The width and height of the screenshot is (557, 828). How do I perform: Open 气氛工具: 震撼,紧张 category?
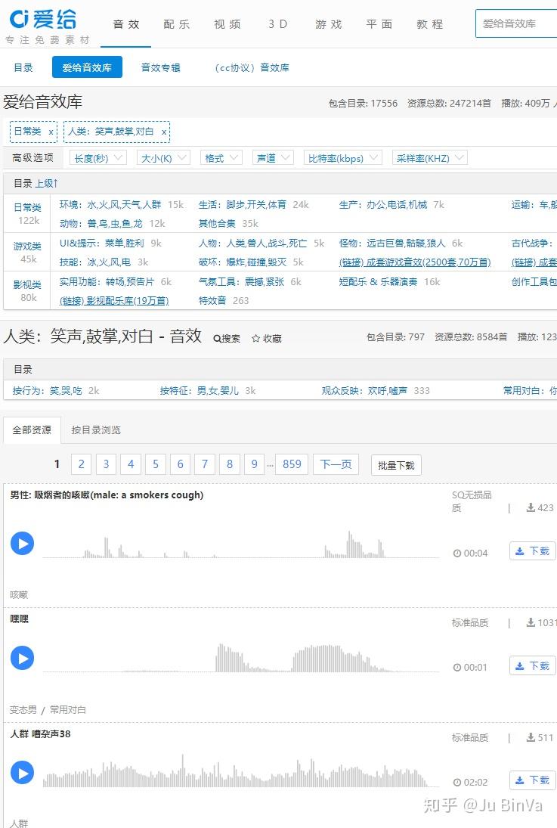click(241, 282)
